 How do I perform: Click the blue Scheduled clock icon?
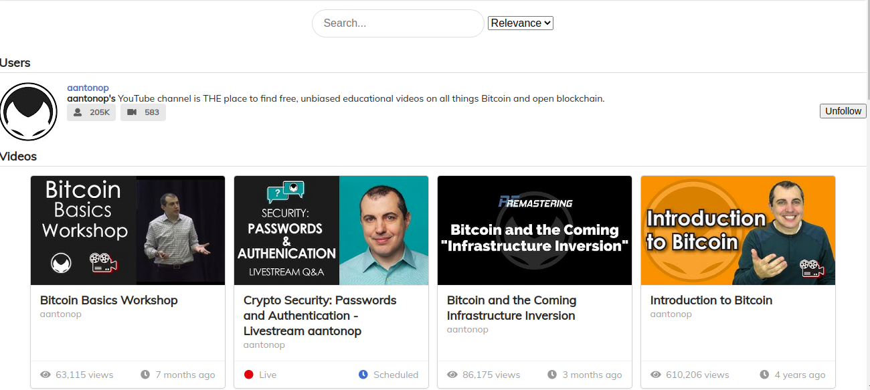pyautogui.click(x=363, y=375)
